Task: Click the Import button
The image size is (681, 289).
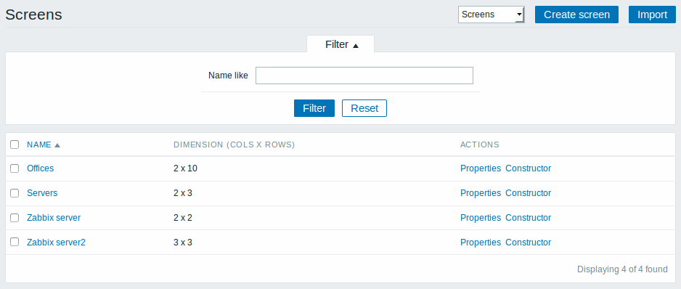Action: coord(653,15)
